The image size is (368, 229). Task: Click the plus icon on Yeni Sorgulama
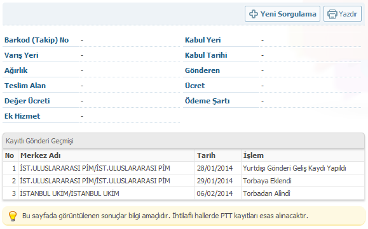253,14
